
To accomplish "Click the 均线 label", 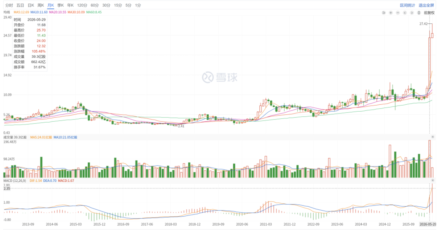I will pyautogui.click(x=7, y=12).
